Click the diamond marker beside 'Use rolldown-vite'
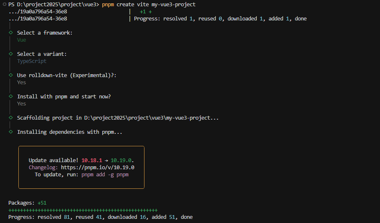 (x=11, y=75)
